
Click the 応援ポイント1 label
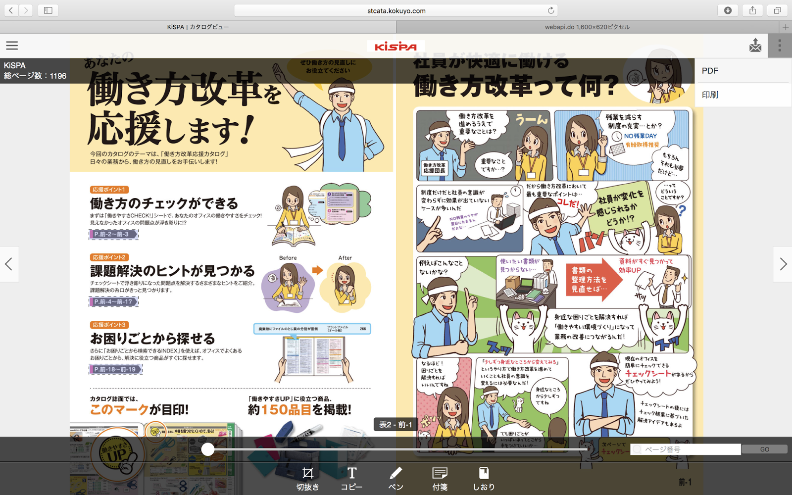coord(109,190)
